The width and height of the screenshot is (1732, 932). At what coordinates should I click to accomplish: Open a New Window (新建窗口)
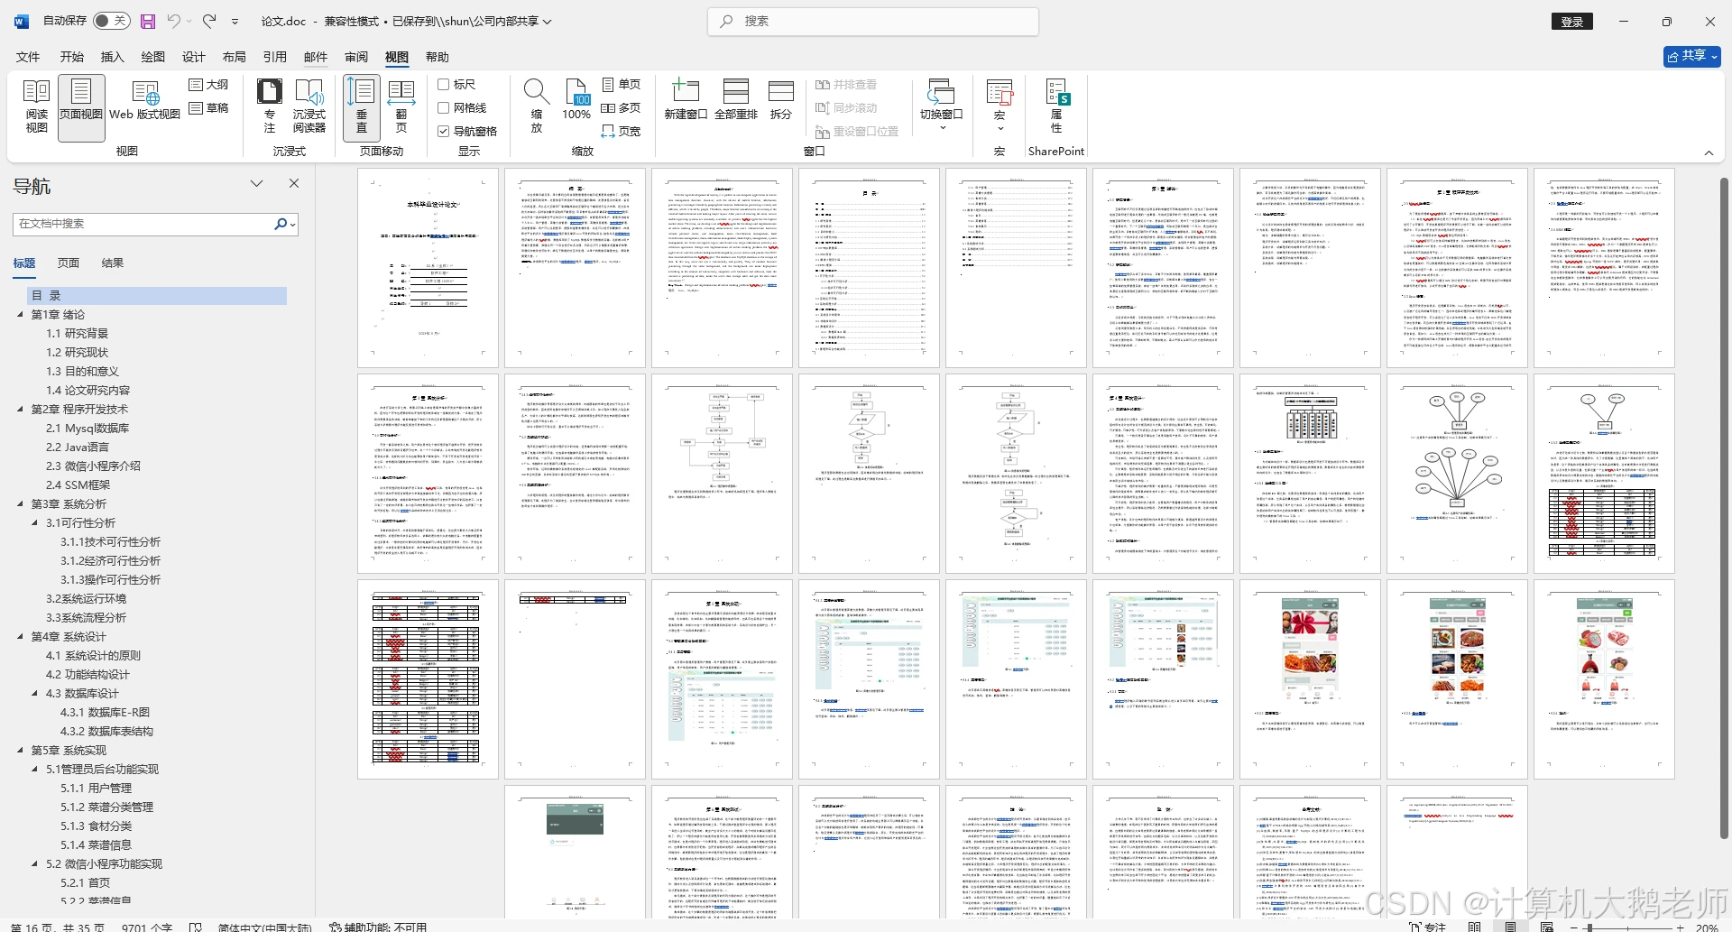click(686, 101)
